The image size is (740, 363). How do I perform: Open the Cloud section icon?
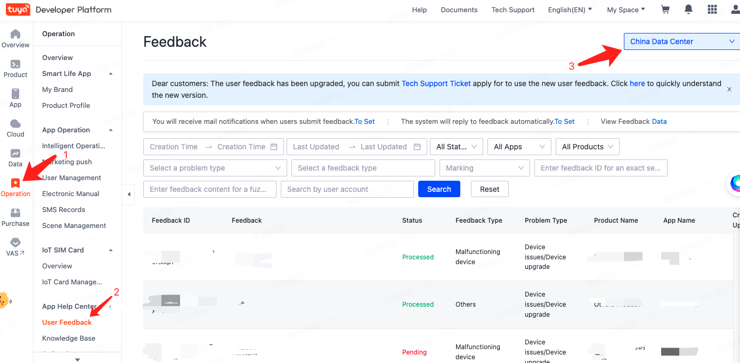15,123
